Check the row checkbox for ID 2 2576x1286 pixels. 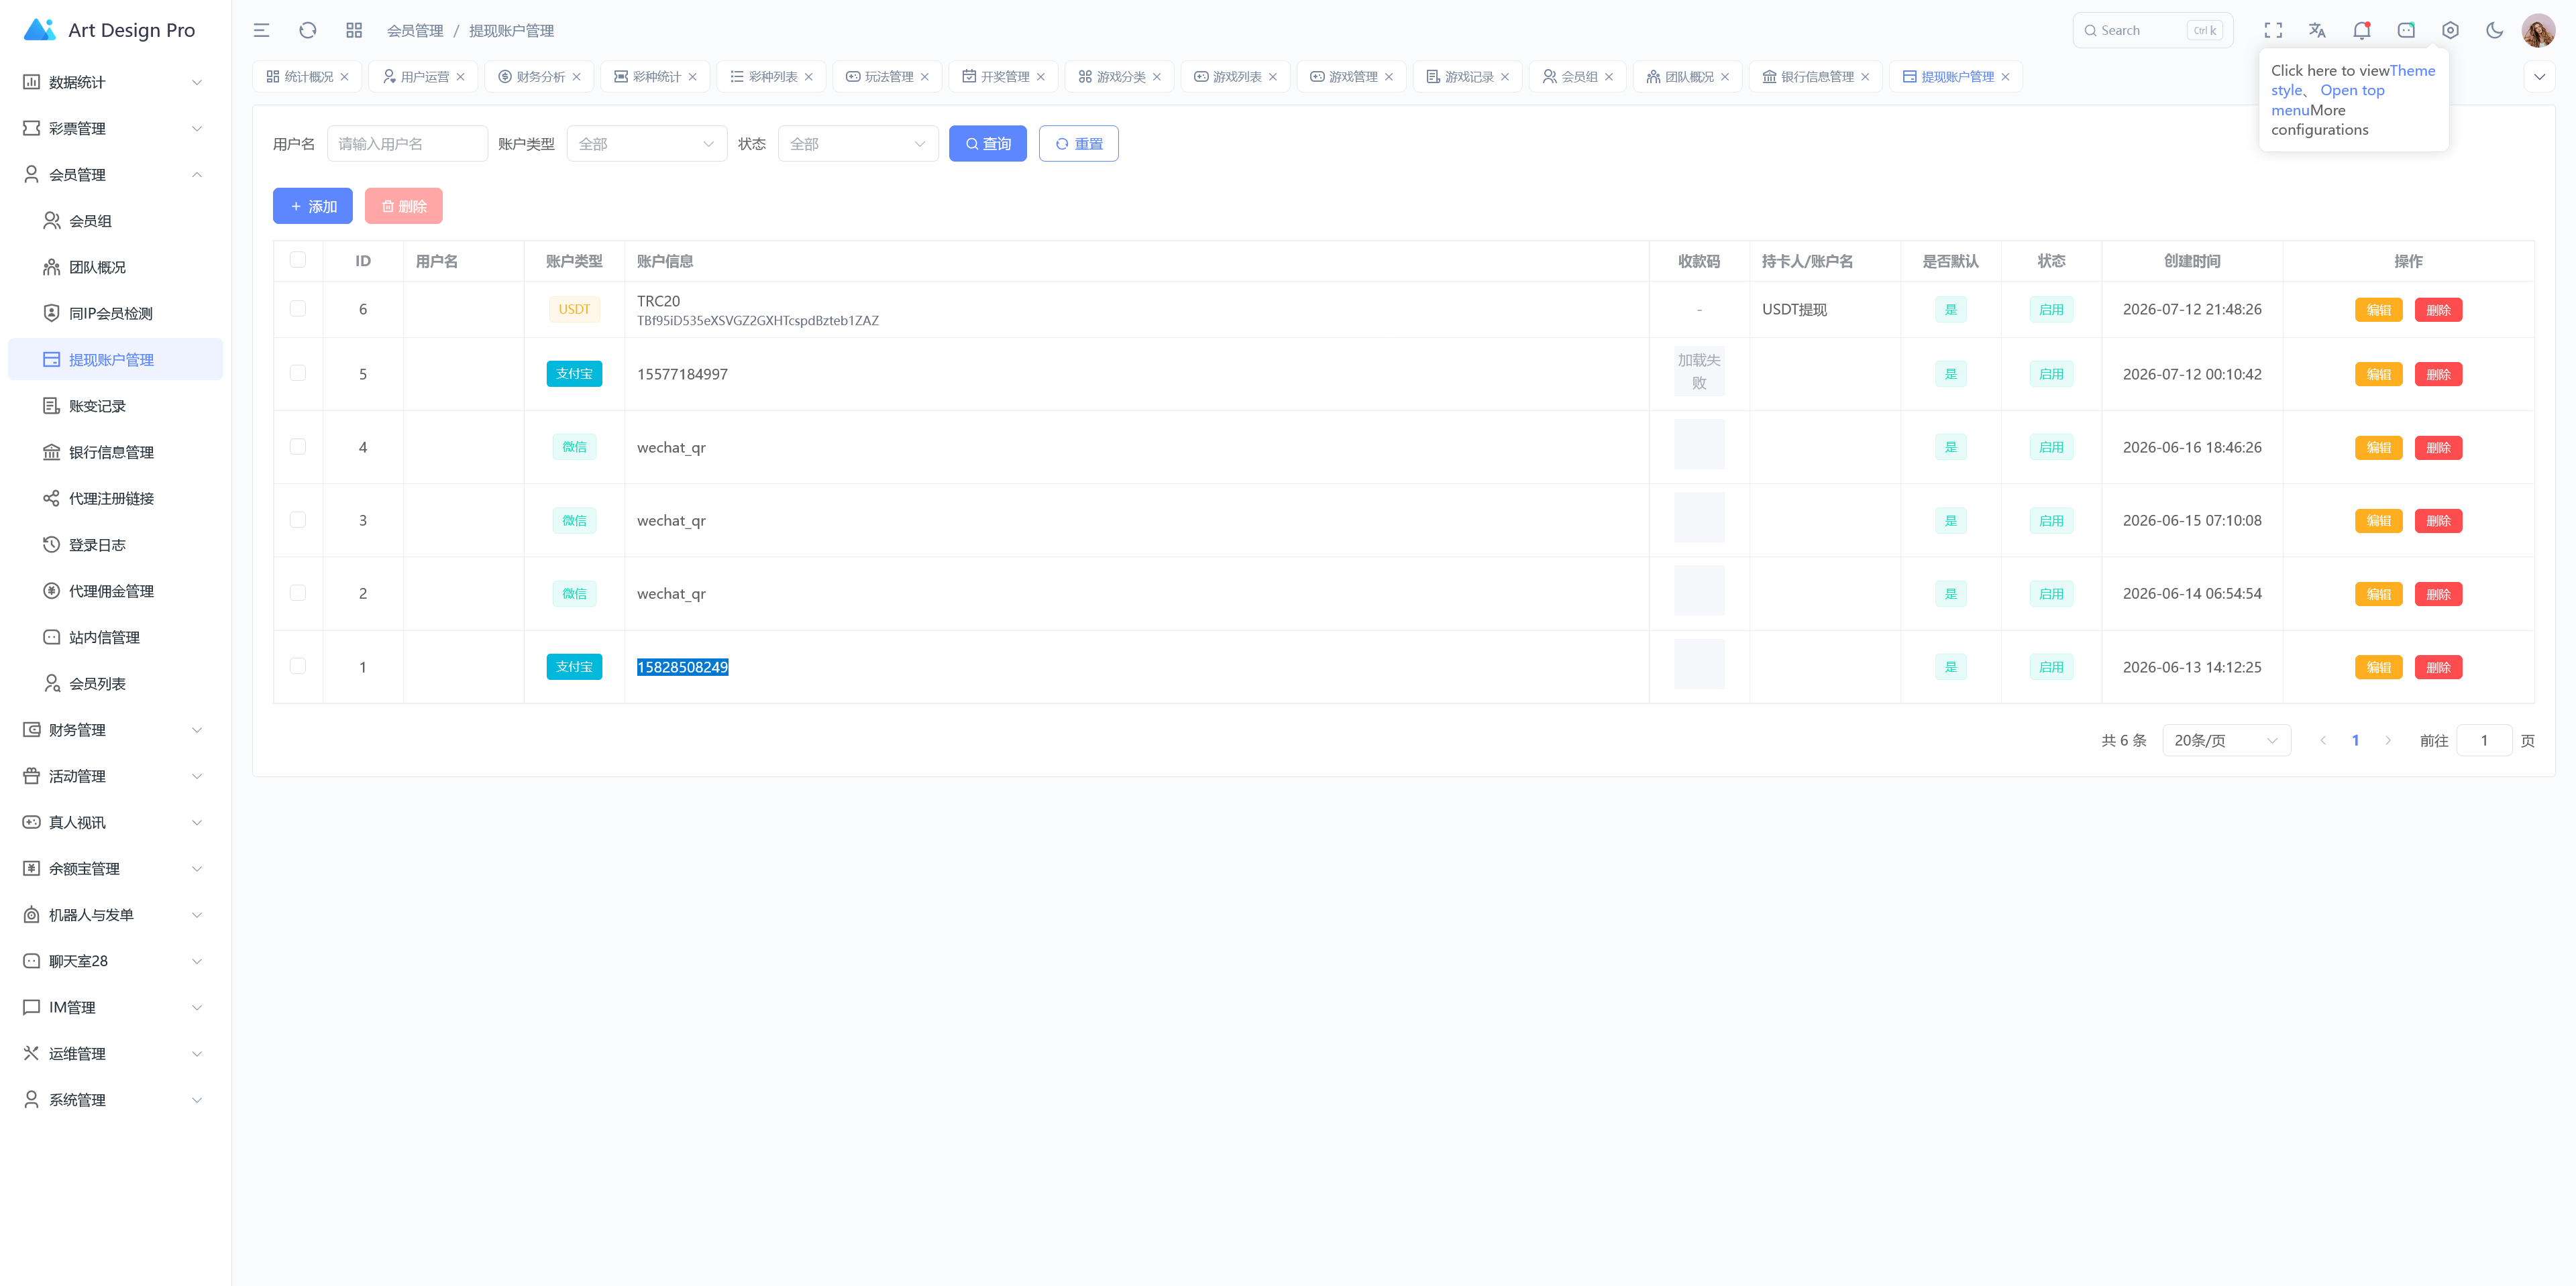[x=298, y=593]
